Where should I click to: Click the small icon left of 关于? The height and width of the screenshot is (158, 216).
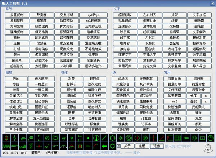(x=118, y=146)
